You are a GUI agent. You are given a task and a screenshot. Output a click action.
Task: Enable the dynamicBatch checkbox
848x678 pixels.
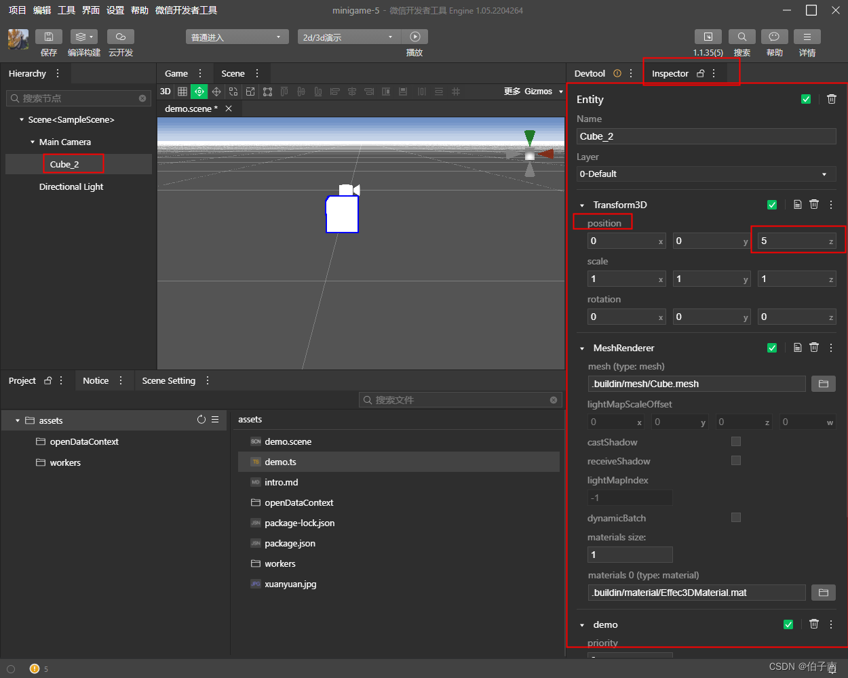pos(736,517)
